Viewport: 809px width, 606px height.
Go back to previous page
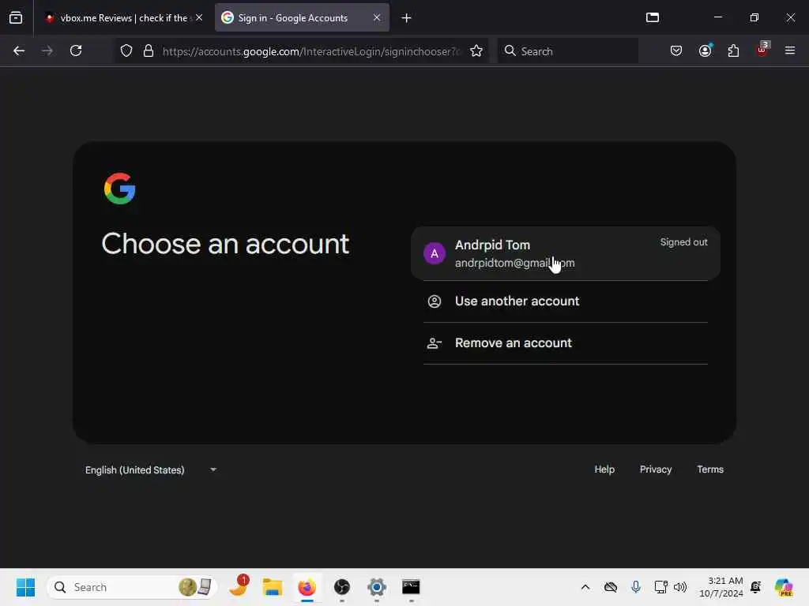(x=19, y=50)
